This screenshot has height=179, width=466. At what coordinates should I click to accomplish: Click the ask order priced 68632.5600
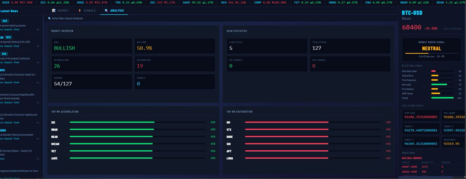click(x=432, y=171)
